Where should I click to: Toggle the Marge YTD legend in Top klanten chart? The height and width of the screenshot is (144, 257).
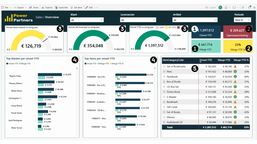click(25, 63)
